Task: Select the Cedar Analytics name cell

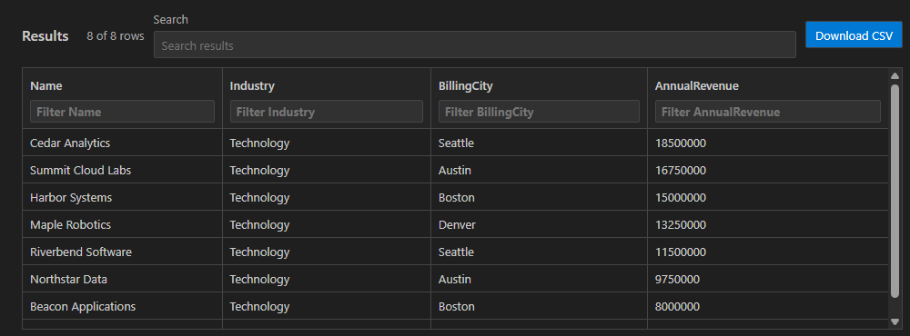Action: click(x=122, y=143)
